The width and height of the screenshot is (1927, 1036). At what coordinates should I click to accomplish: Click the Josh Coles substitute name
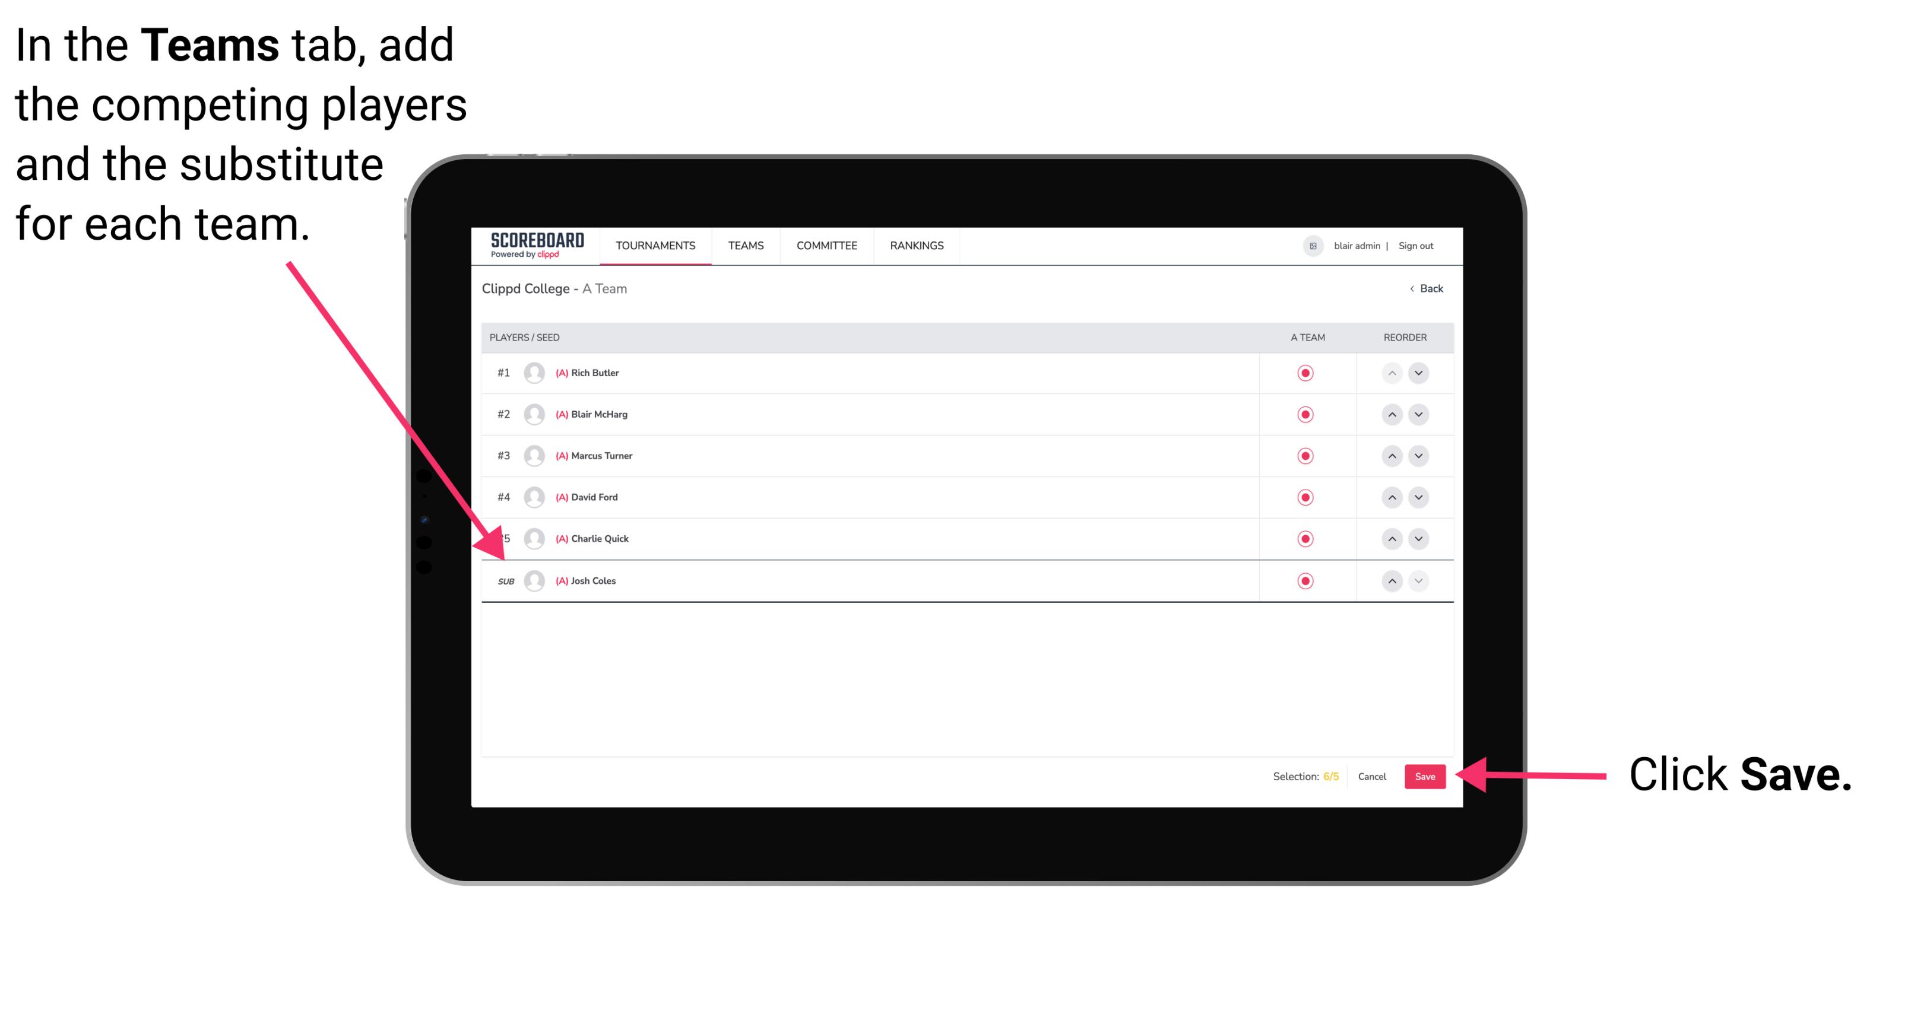pyautogui.click(x=593, y=581)
